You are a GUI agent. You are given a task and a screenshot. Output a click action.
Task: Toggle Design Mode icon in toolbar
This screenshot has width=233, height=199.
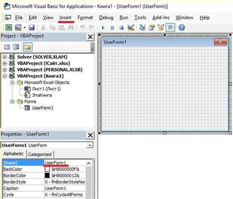pos(131,27)
